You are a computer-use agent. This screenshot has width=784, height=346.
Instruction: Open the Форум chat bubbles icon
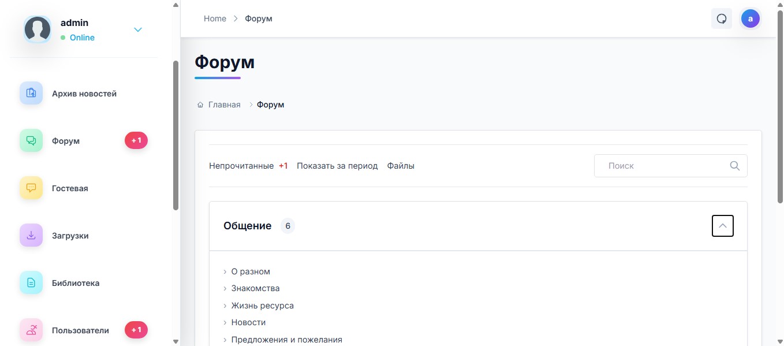[31, 140]
